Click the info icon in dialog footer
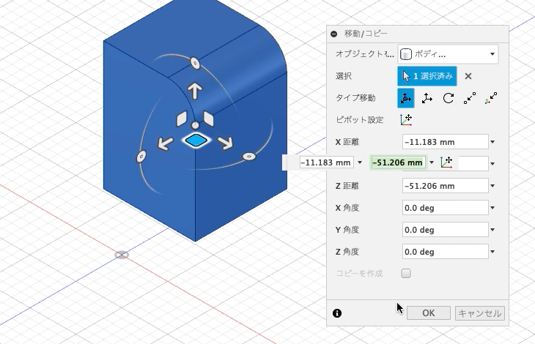The width and height of the screenshot is (535, 344). [x=337, y=313]
